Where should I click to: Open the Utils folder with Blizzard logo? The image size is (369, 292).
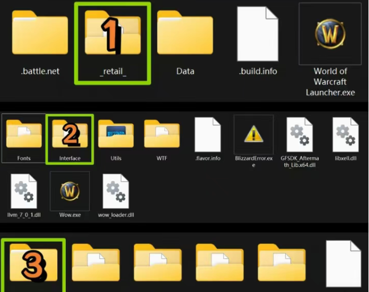click(x=116, y=135)
